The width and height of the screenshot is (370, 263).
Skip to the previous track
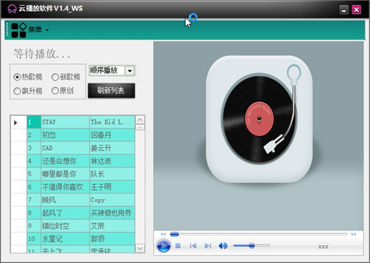pos(193,246)
